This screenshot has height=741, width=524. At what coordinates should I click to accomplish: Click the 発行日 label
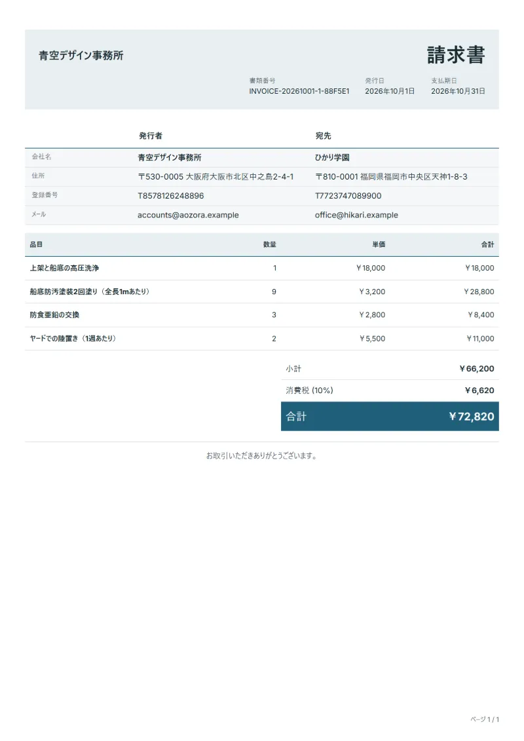tap(374, 81)
